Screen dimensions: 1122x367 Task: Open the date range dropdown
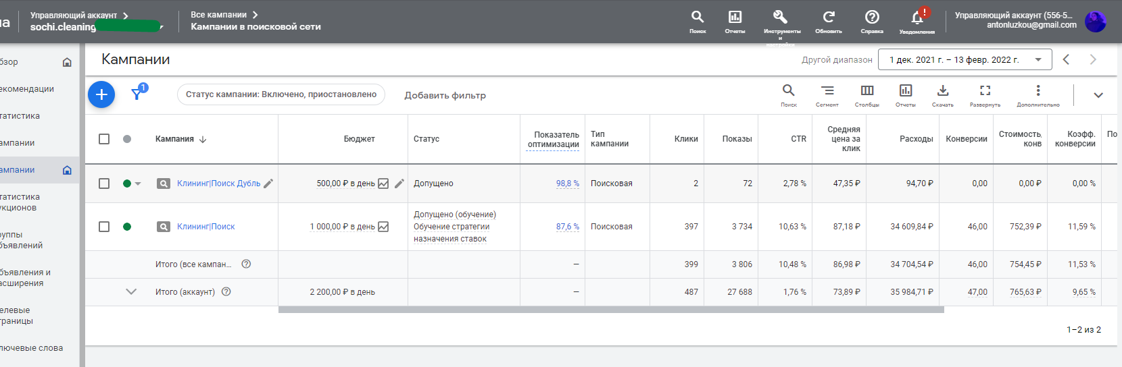point(965,59)
